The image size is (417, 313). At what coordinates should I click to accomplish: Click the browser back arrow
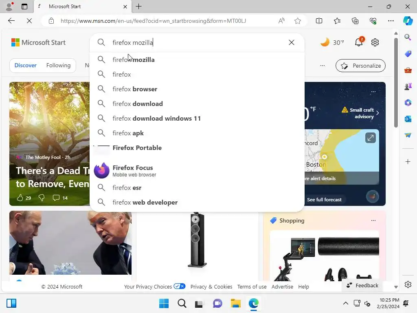click(x=11, y=21)
